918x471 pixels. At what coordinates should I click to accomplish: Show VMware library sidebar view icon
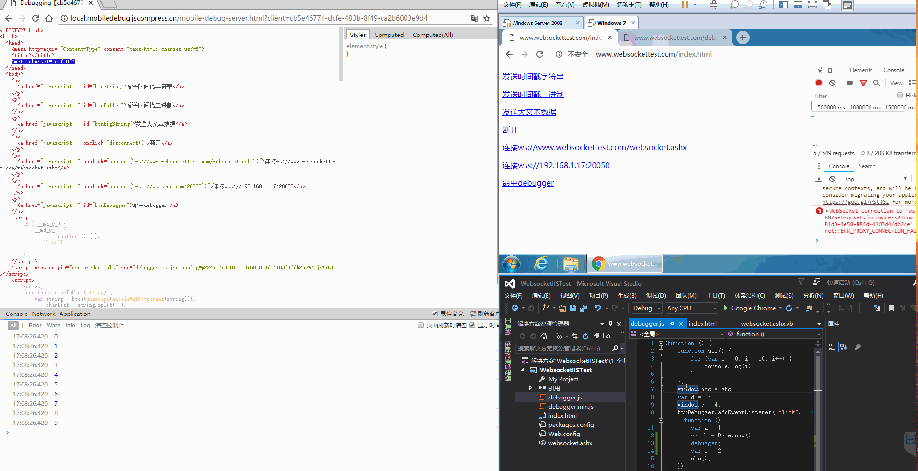coord(784,5)
